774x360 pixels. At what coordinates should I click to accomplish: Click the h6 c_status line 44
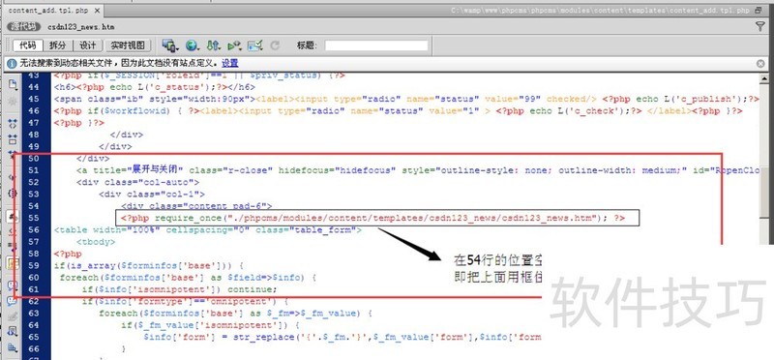[x=155, y=87]
